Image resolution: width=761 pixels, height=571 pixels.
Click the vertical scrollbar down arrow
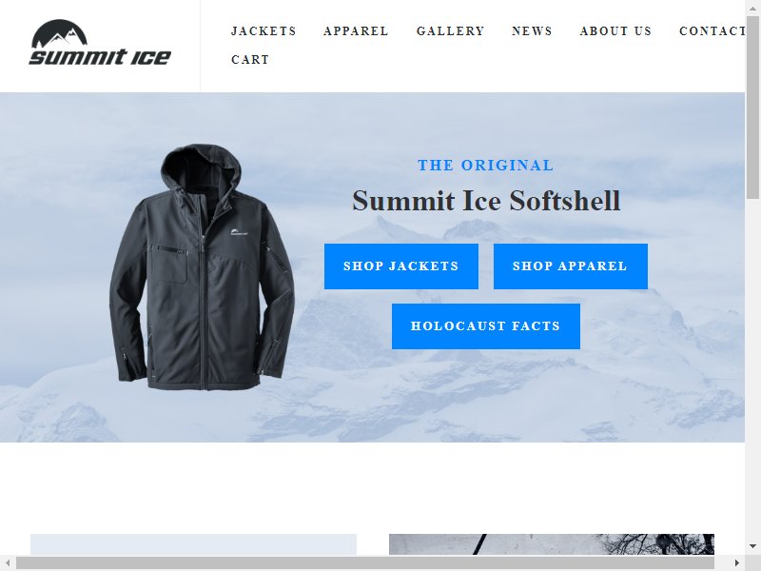coord(752,545)
